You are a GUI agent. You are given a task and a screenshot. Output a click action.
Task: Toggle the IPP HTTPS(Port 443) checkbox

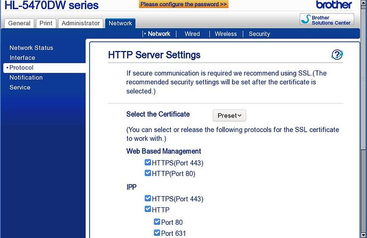click(148, 198)
